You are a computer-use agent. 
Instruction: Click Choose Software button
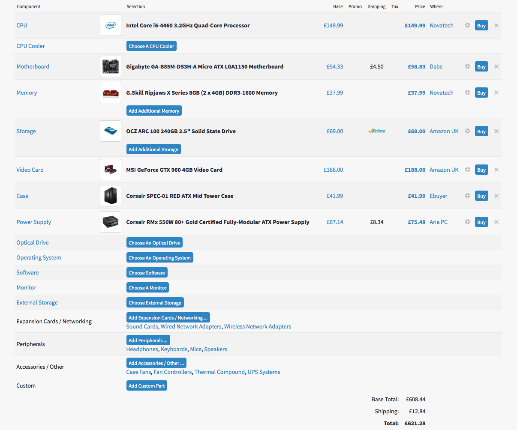[x=147, y=273]
